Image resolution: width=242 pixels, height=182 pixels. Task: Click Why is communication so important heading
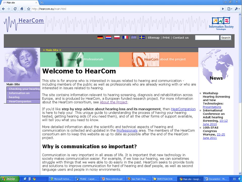(89, 146)
